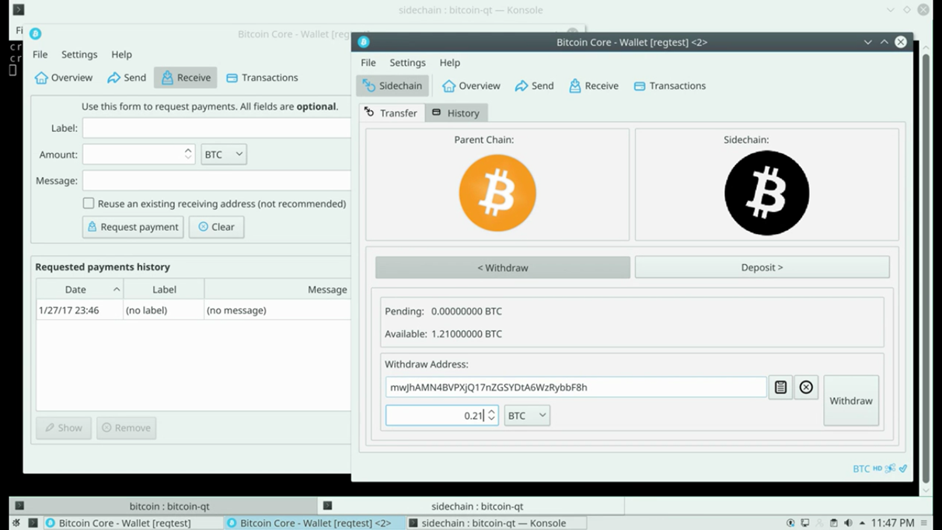Image resolution: width=942 pixels, height=530 pixels.
Task: Click the network connections status icon
Action: click(890, 469)
